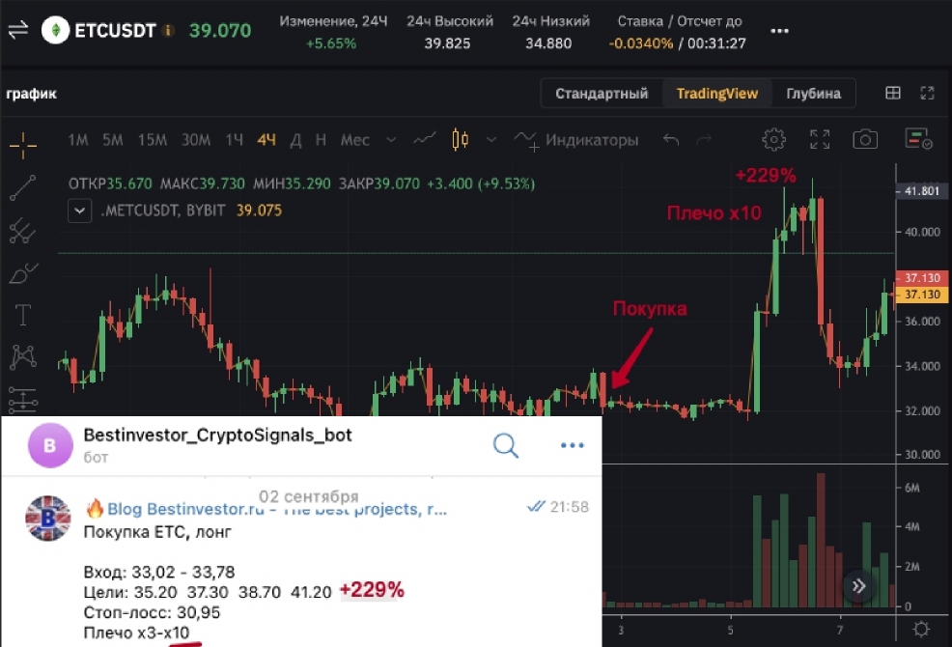Screen dimensions: 952x647
Task: Switch to the Глубина tab
Action: (x=813, y=94)
